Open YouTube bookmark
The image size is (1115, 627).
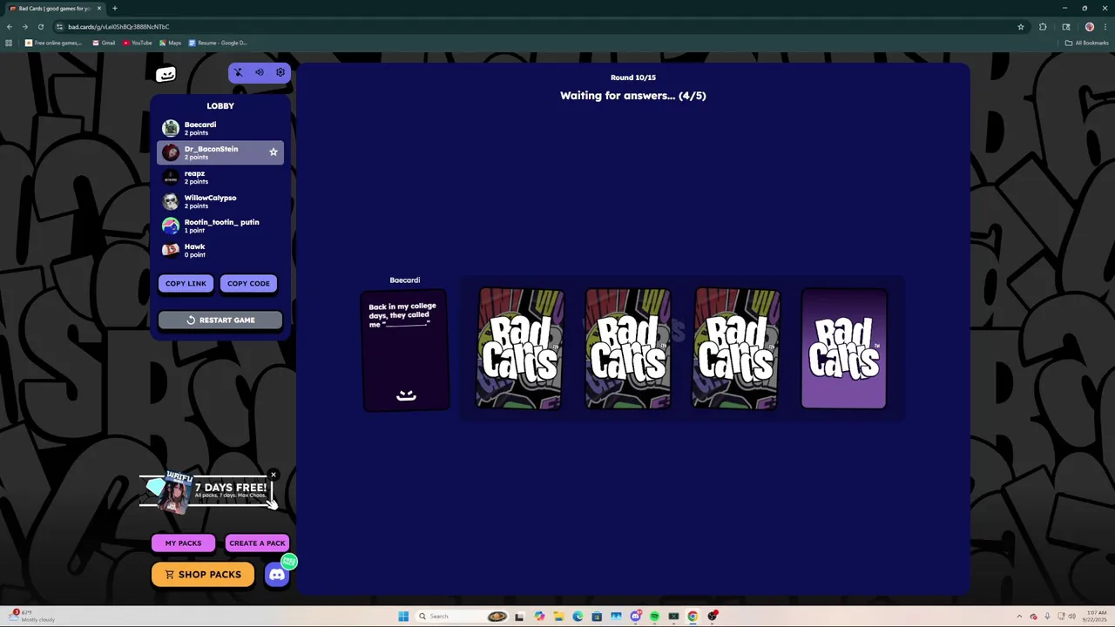tap(138, 43)
